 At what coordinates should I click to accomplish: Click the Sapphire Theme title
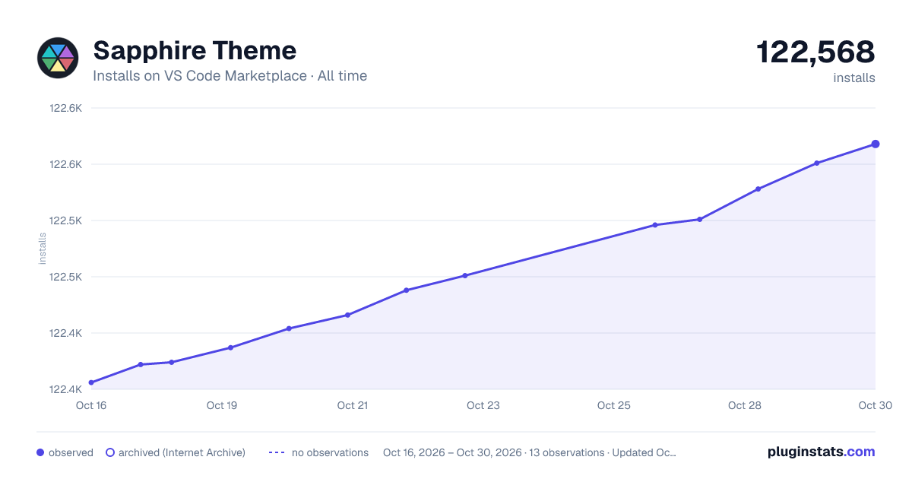coord(195,51)
